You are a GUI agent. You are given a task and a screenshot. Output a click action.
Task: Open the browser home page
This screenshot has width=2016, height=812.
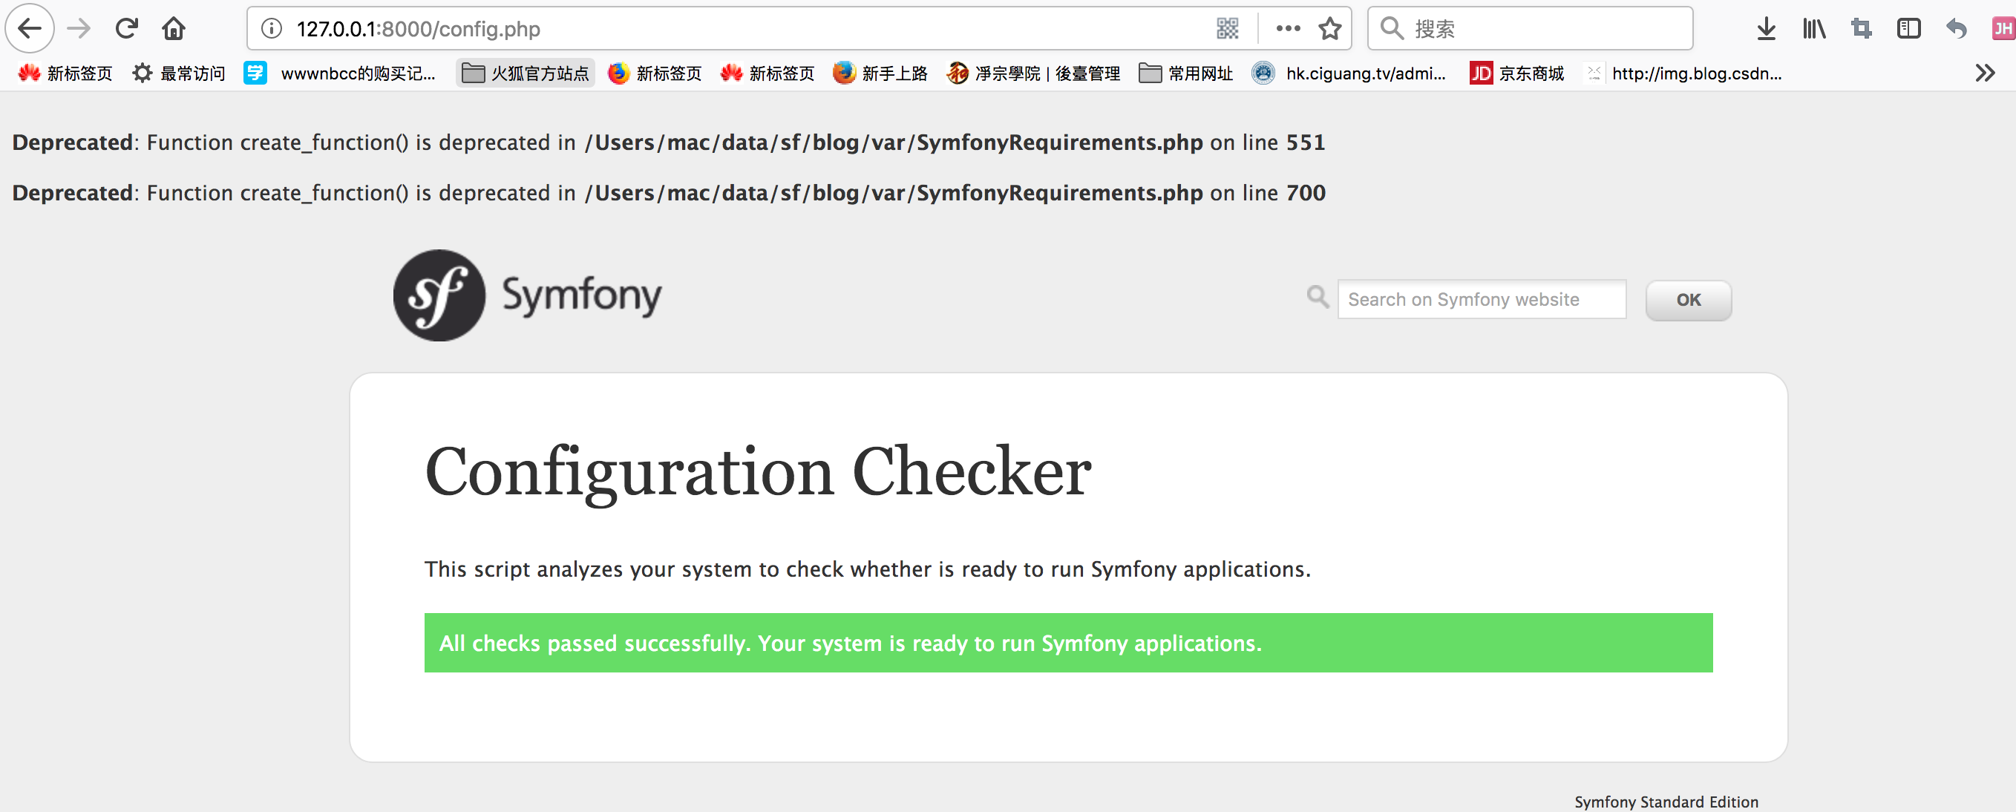[173, 29]
